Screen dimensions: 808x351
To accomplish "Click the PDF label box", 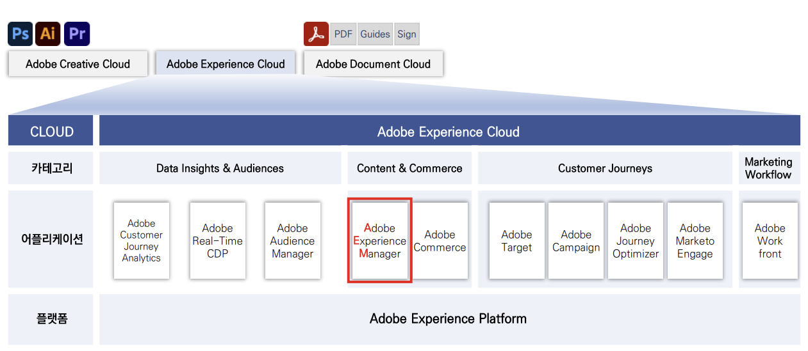I will (343, 35).
